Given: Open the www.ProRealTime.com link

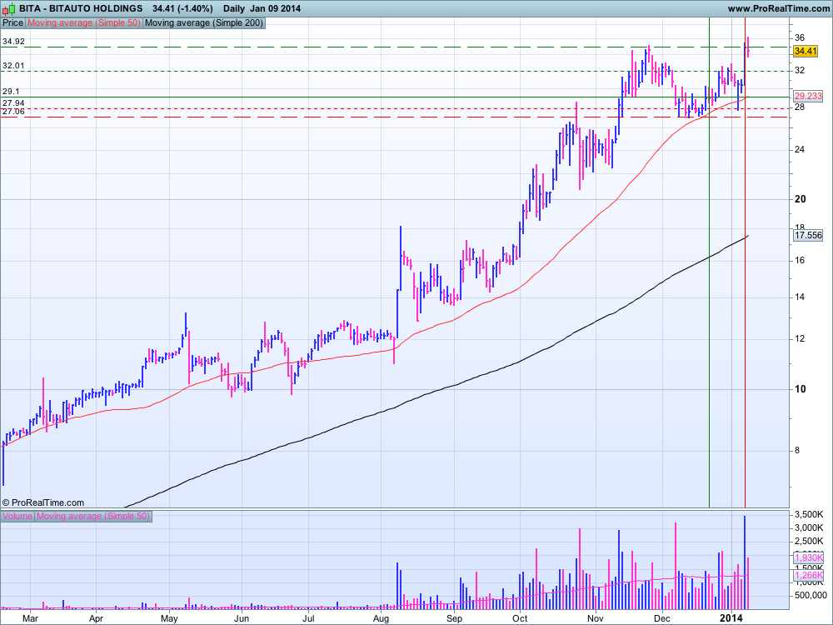Looking at the screenshot, I should pyautogui.click(x=778, y=8).
